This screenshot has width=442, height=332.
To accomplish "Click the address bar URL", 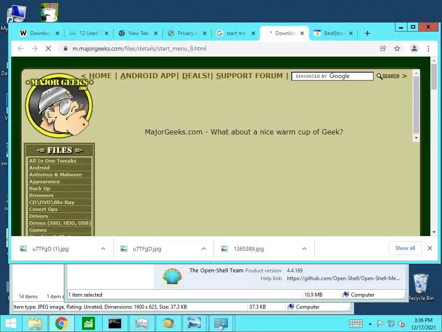I will click(x=139, y=48).
